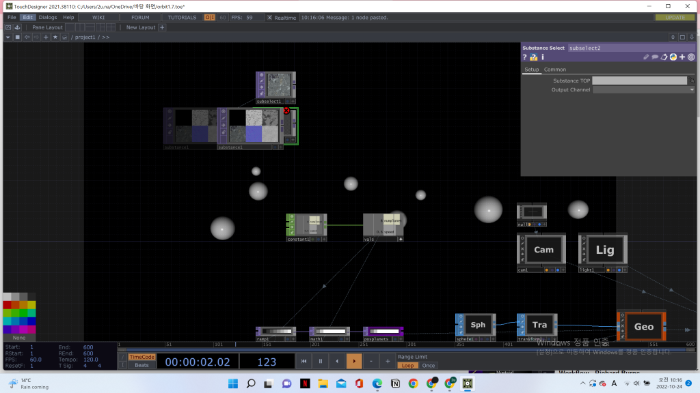Switch to the Common parameter tab
The width and height of the screenshot is (700, 393).
555,70
